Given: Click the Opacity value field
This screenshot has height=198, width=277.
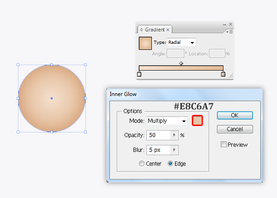Looking at the screenshot, I should (x=158, y=135).
